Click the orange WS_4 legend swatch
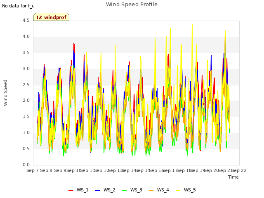 click(151, 191)
